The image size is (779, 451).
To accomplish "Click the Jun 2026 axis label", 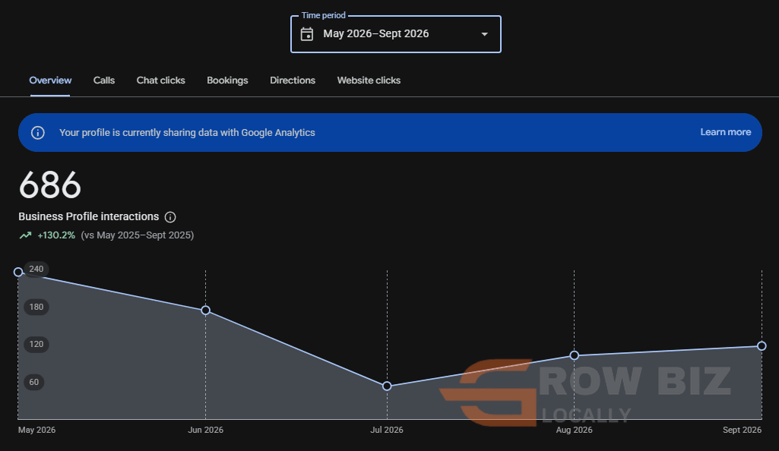I will 206,430.
